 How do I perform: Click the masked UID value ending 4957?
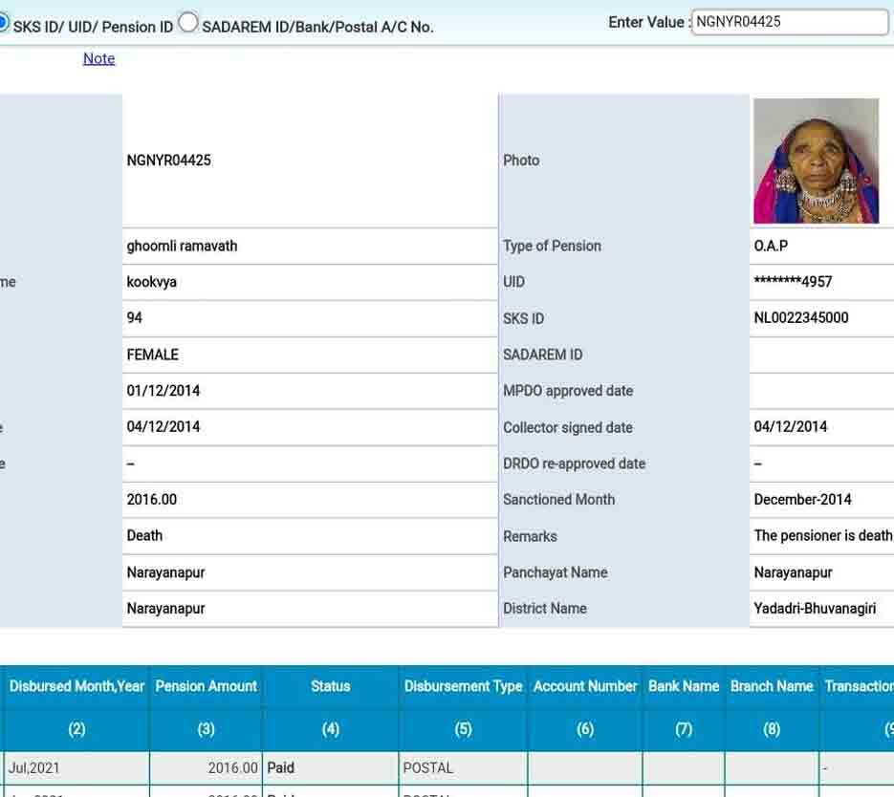coord(793,282)
